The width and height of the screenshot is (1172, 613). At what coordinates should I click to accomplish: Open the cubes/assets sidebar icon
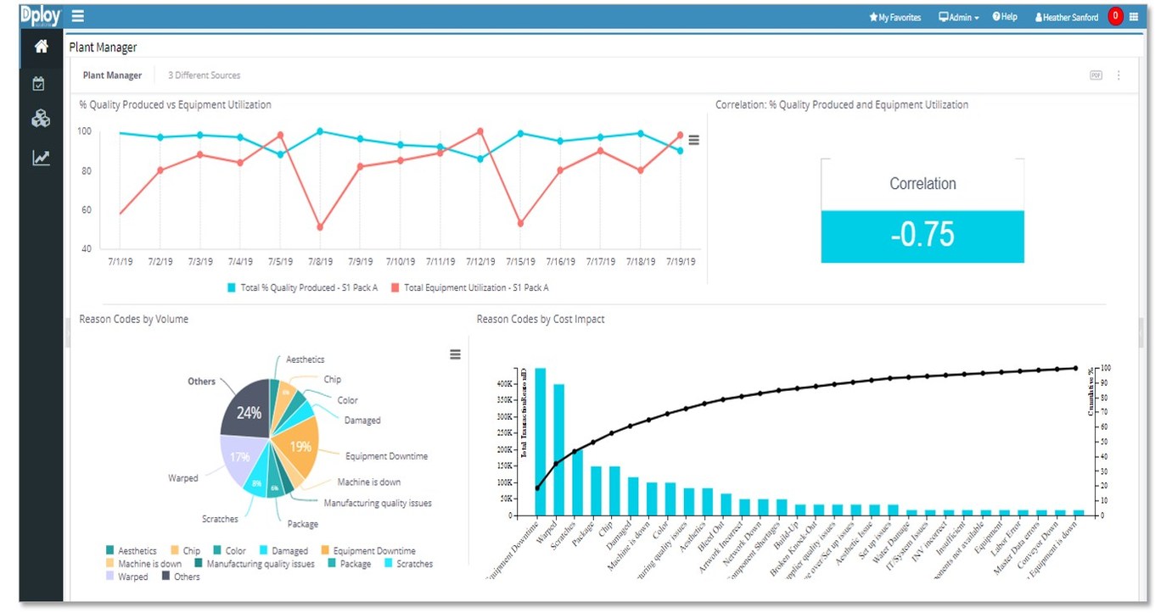coord(40,119)
